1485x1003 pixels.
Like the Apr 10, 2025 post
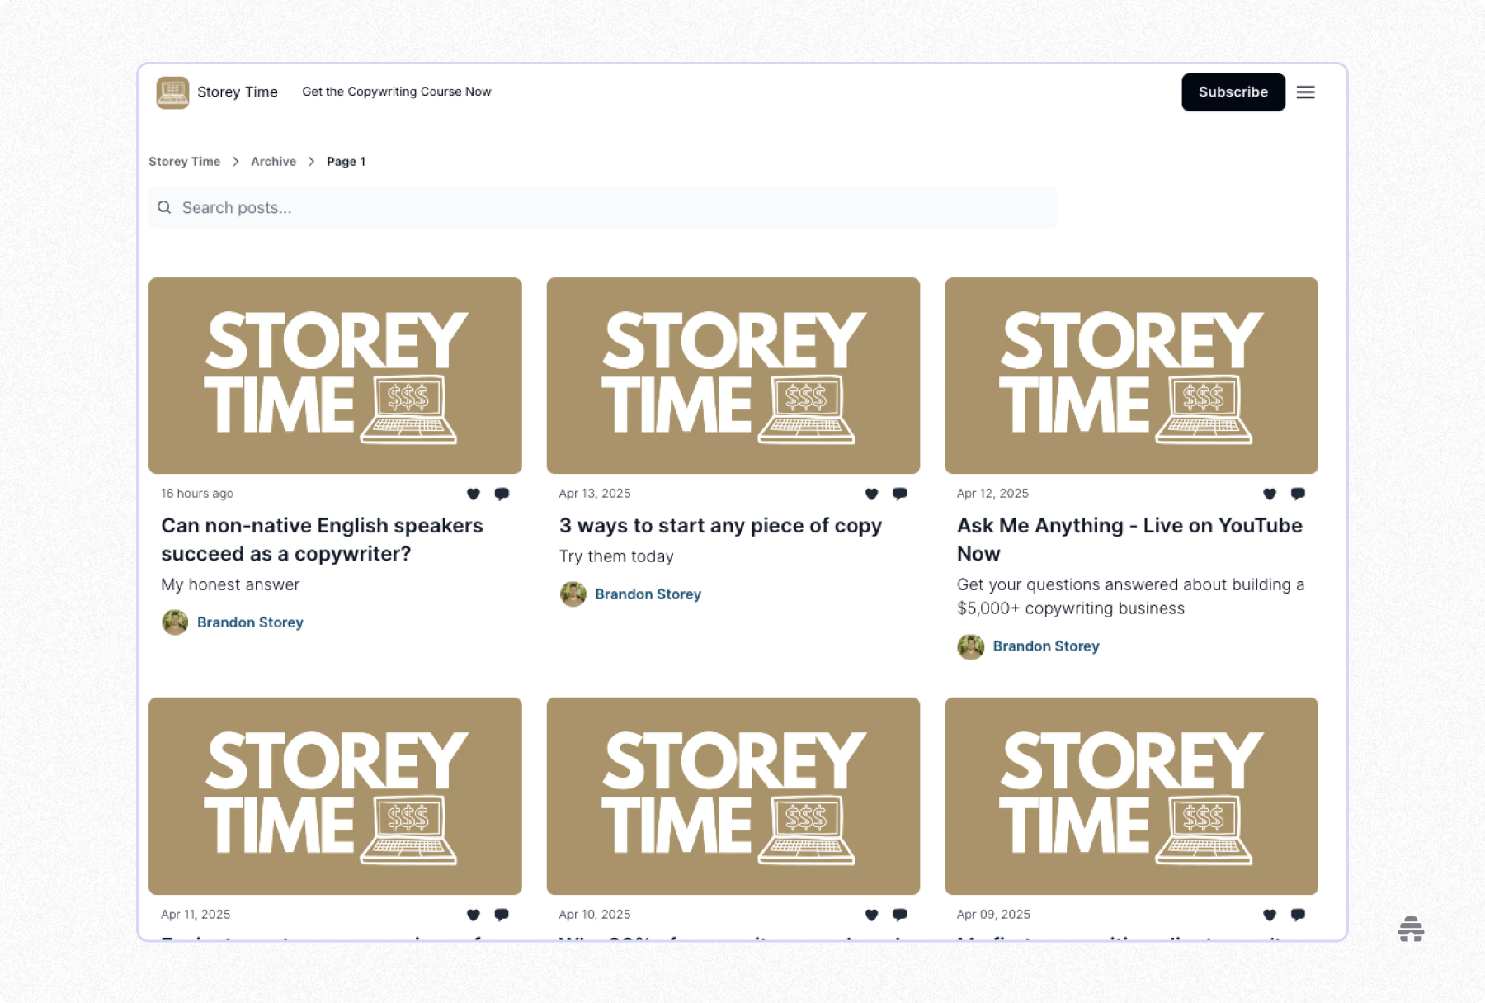tap(871, 915)
